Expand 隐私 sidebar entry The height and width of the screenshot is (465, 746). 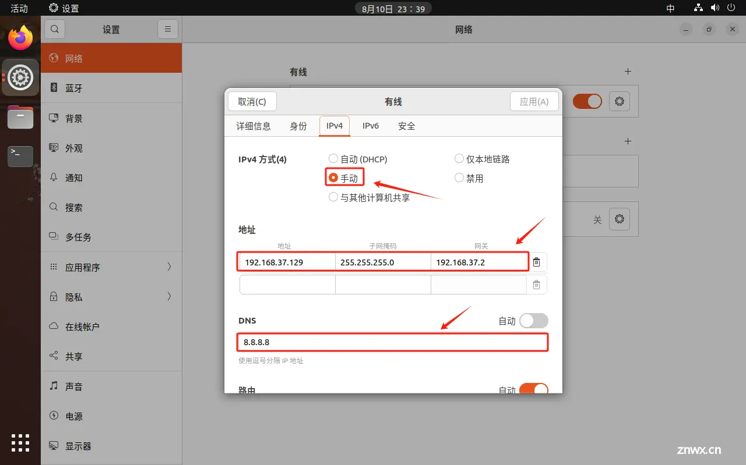click(111, 297)
